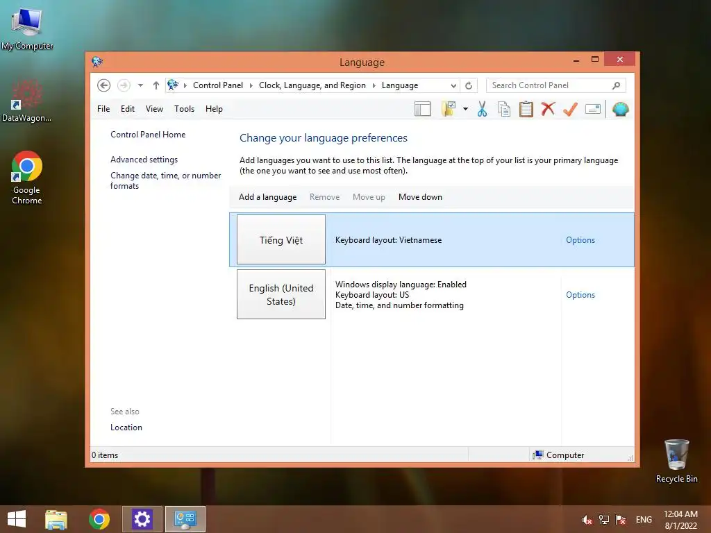This screenshot has width=711, height=533.
Task: Click the Move up command
Action: tap(369, 197)
